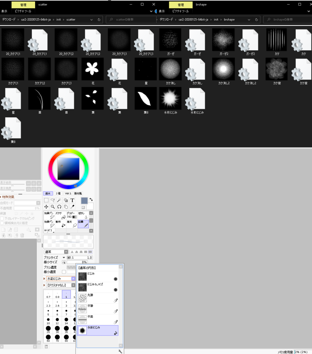This screenshot has height=354, width=312.
Task: Switch to the Ver.1 tool tab
Action: (68, 193)
